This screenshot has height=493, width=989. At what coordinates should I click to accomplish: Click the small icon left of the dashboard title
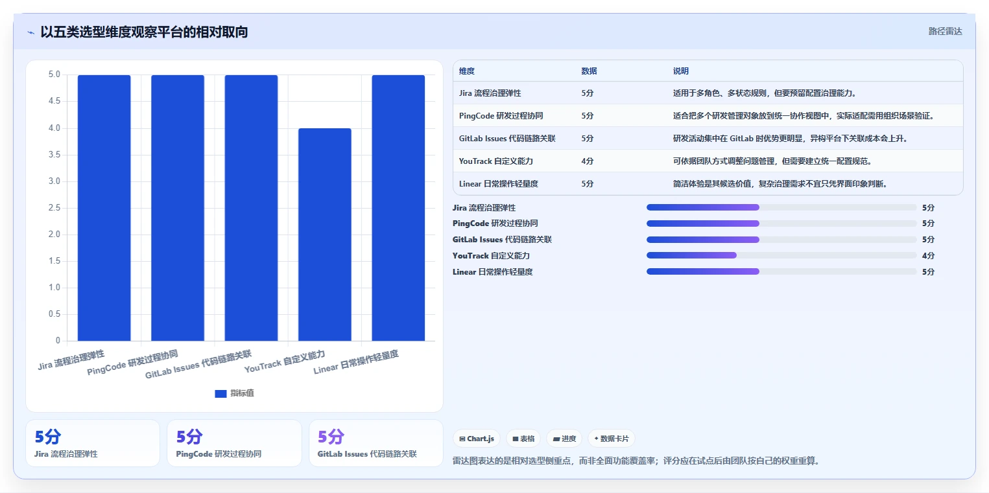[x=30, y=32]
